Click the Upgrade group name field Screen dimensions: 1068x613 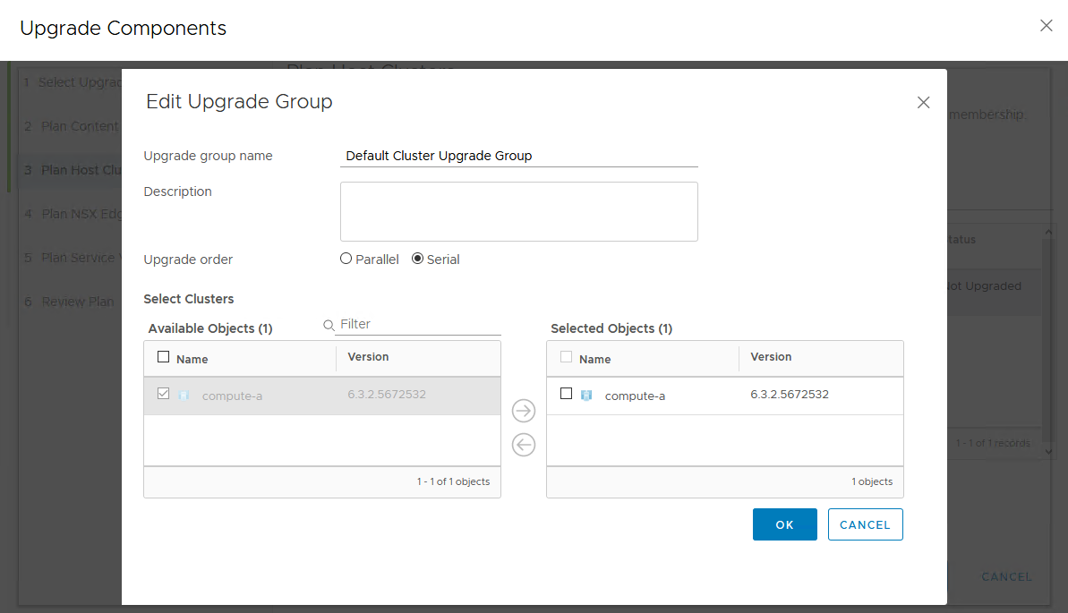[518, 156]
